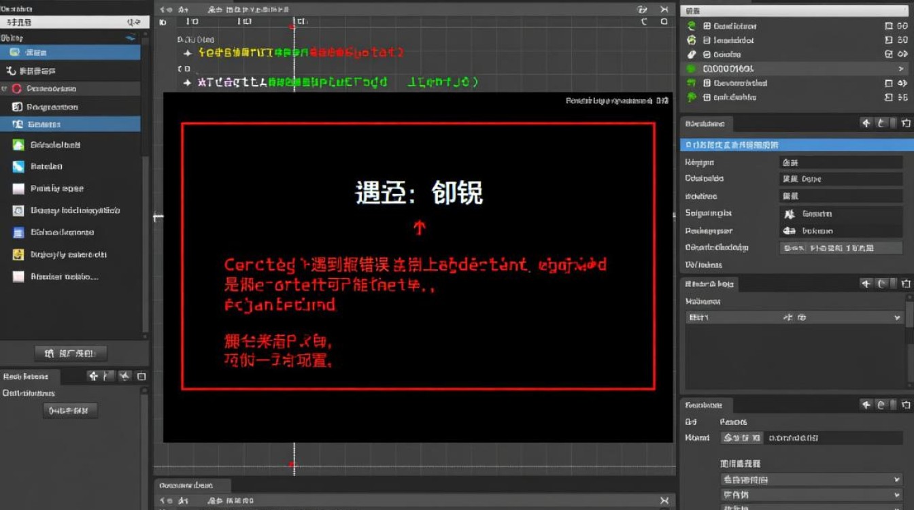914x510 pixels.
Task: Click arrow icon in middle right panel header
Action: (866, 284)
